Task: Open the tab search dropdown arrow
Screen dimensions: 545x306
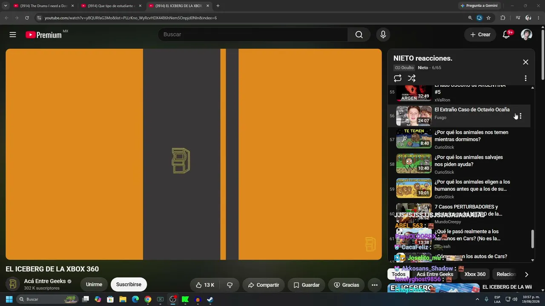Action: point(6,6)
